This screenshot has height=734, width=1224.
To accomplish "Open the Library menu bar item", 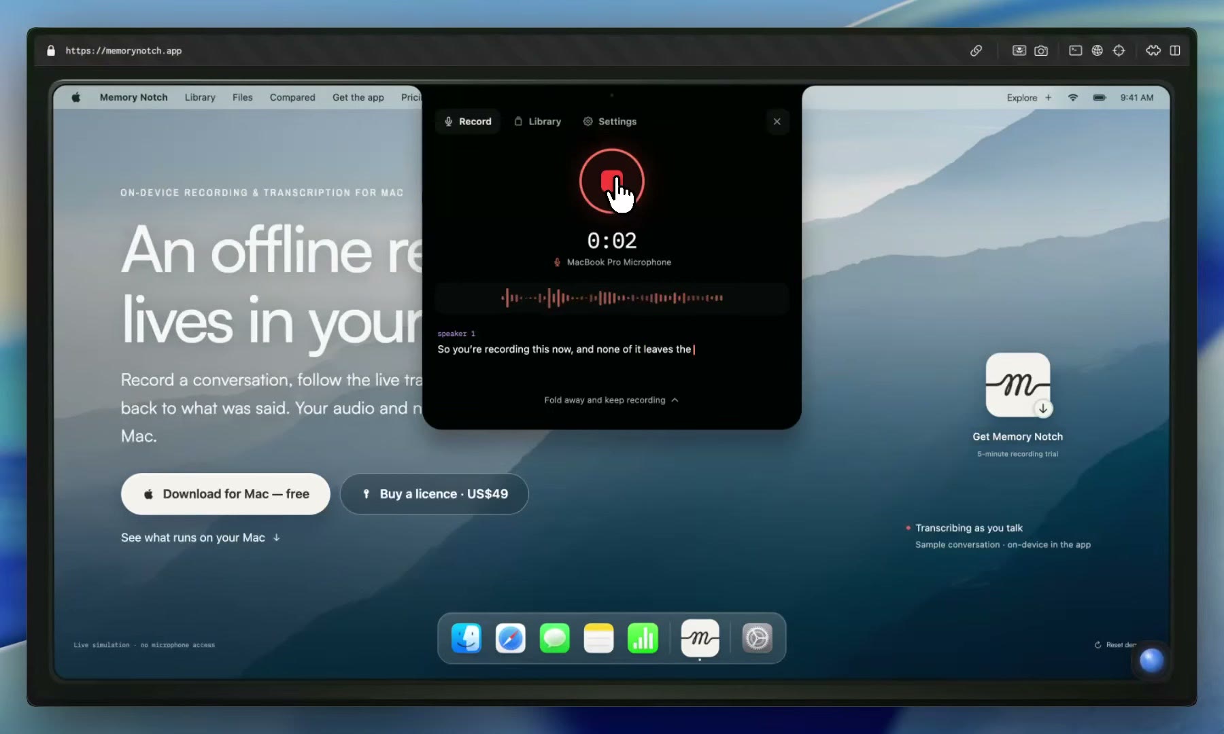I will [x=200, y=97].
